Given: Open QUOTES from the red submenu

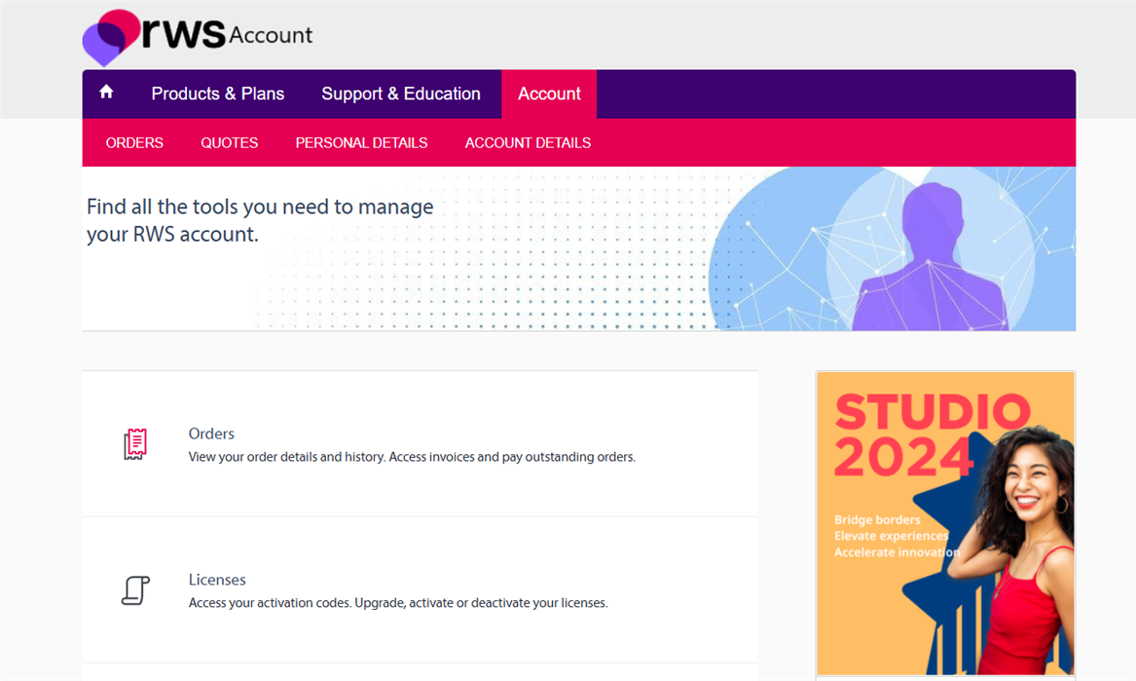Looking at the screenshot, I should [230, 142].
